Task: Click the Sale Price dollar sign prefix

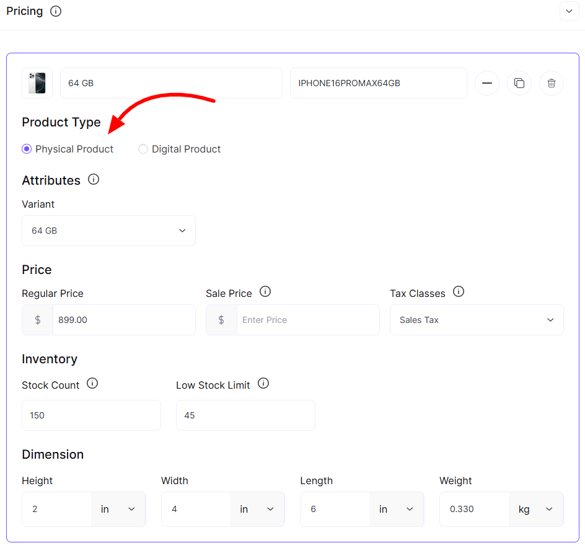Action: coord(222,320)
